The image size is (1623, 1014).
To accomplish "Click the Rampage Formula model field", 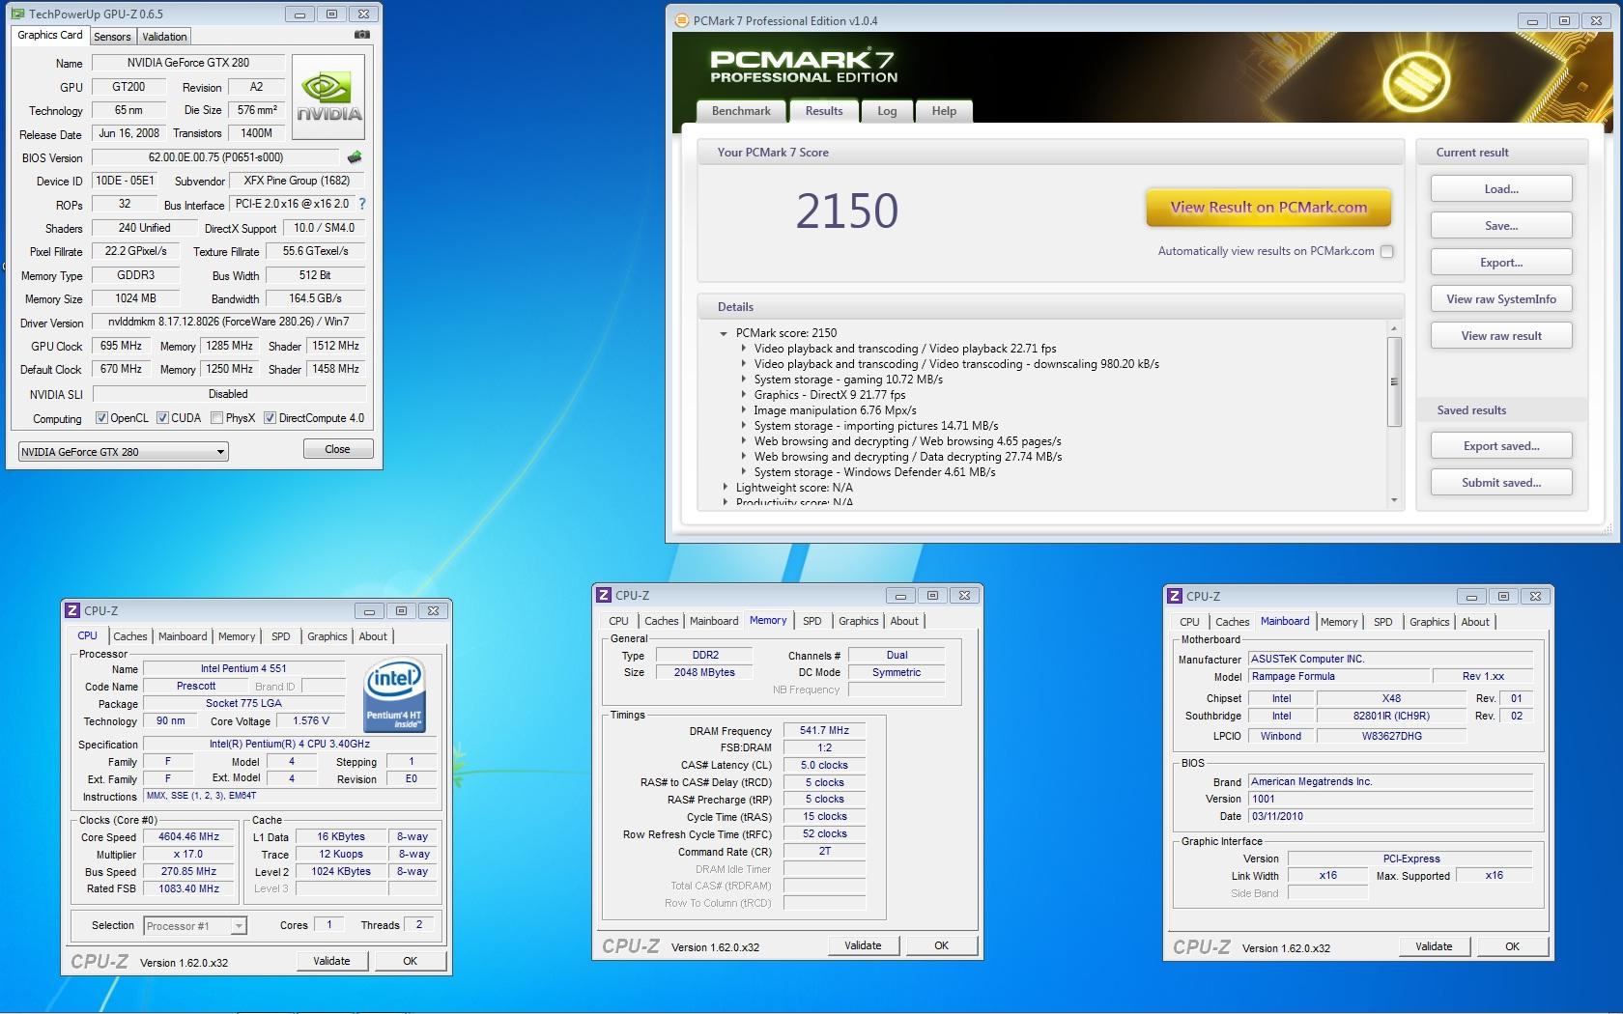I will 1338,676.
